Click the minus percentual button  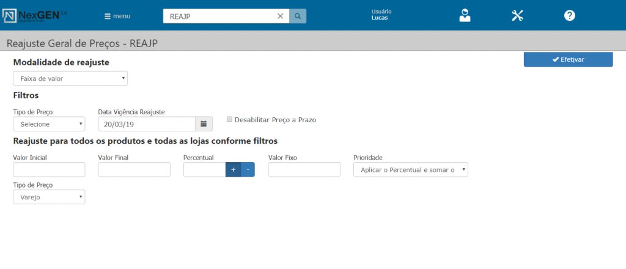point(248,169)
